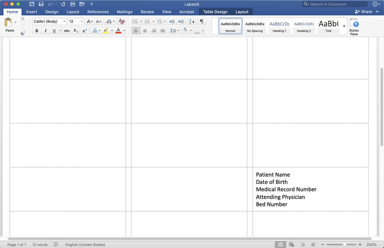Toggle Italic formatting
The height and width of the screenshot is (248, 384).
click(x=45, y=31)
